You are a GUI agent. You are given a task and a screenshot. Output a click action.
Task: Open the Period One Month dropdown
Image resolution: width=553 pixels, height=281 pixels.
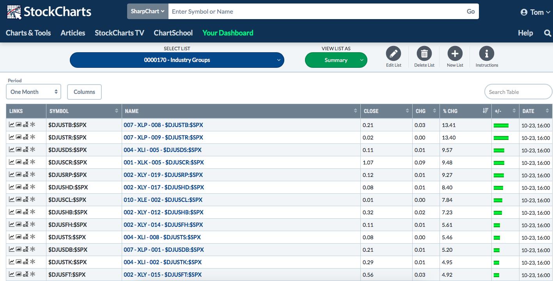coord(34,92)
